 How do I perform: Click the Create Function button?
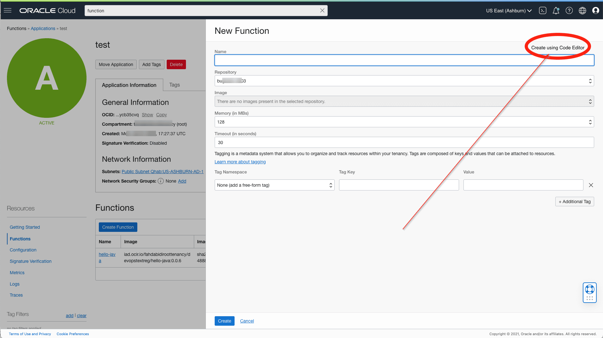point(118,227)
